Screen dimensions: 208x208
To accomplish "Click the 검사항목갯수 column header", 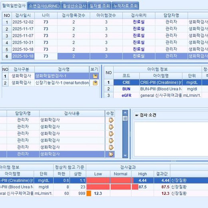I will [74, 16].
